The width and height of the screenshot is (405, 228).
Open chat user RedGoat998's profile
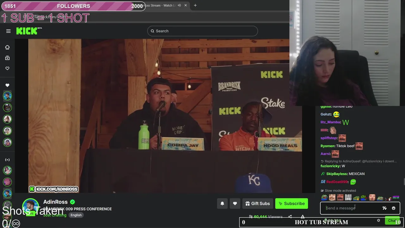(x=337, y=182)
